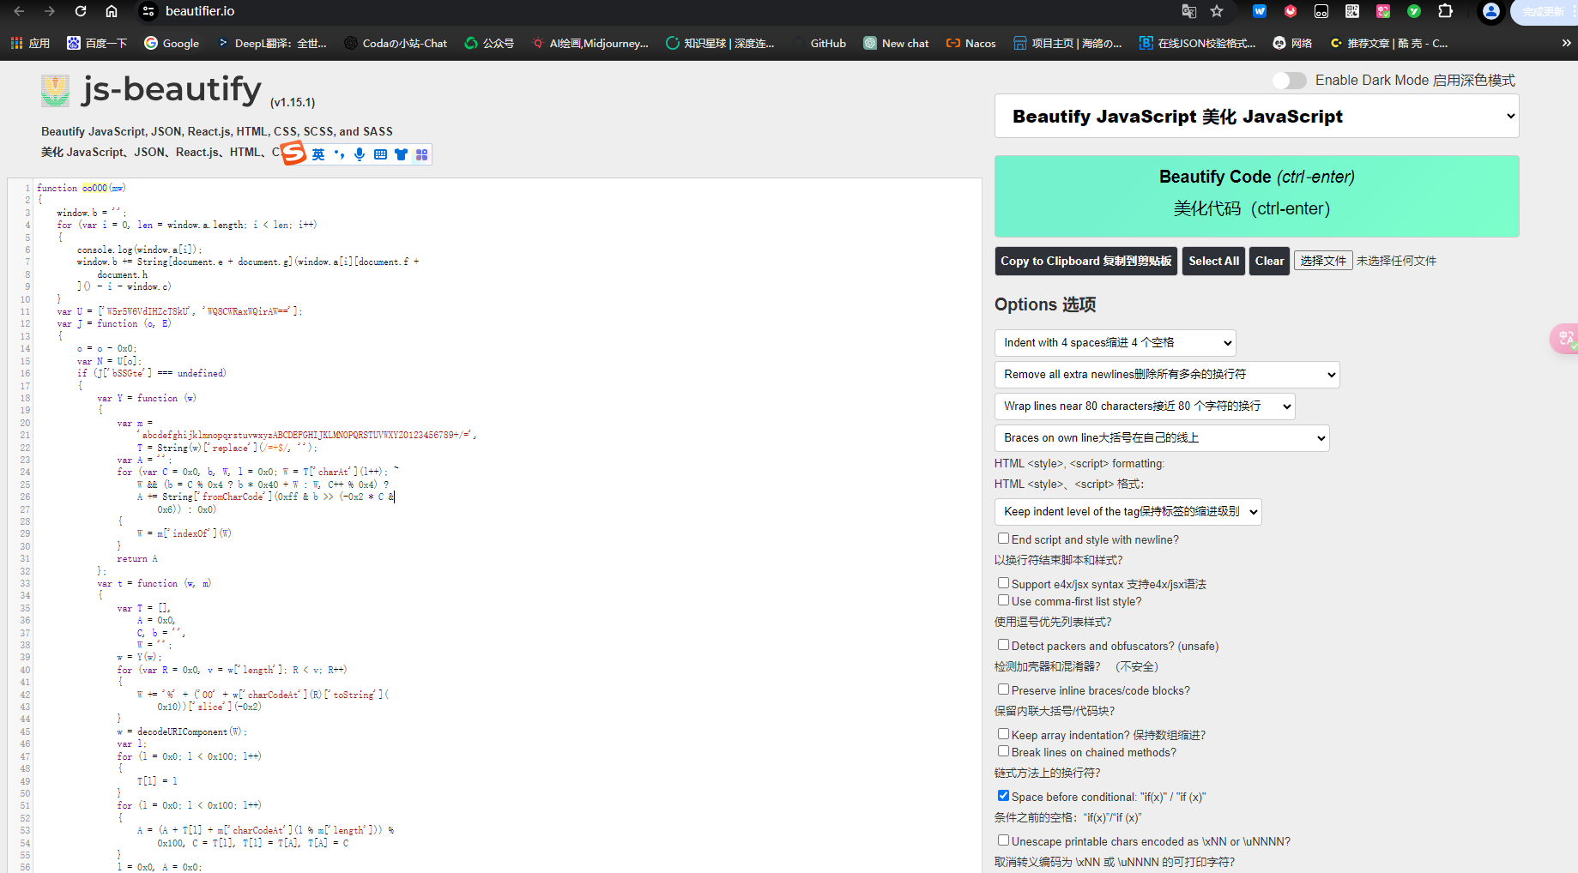The image size is (1578, 873).
Task: Open the DeepL翻译 bookmark
Action: click(x=272, y=43)
